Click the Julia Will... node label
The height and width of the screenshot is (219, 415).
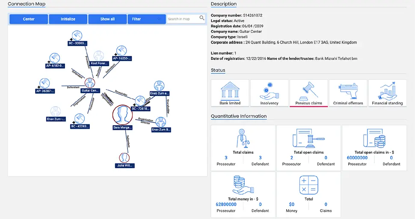125,166
